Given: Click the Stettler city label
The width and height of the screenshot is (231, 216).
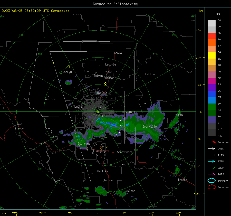Looking at the screenshot, I should pyautogui.click(x=150, y=74).
